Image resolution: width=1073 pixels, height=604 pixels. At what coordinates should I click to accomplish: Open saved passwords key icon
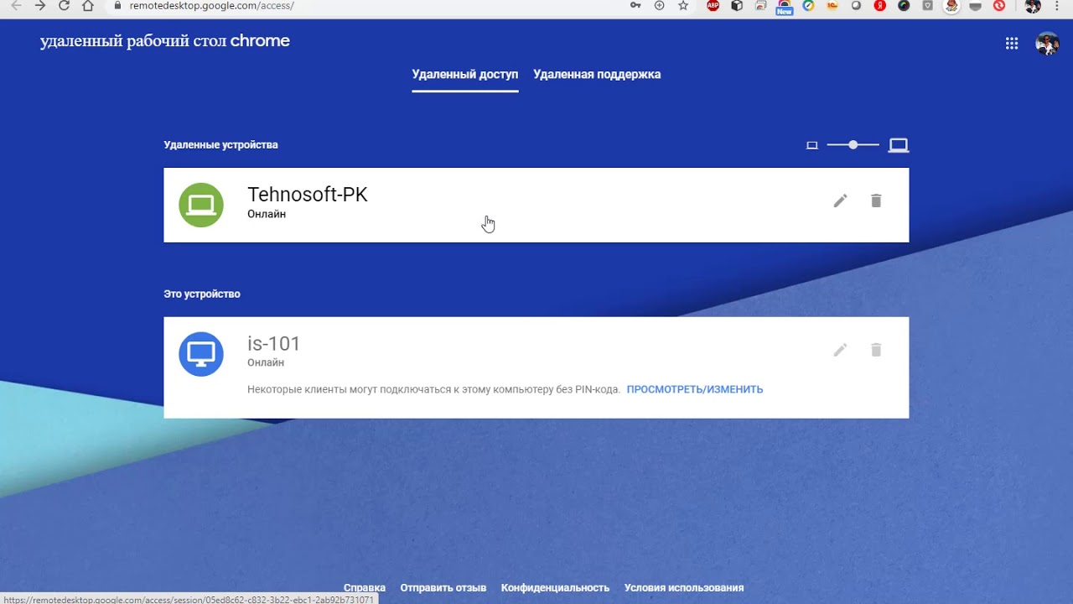635,6
